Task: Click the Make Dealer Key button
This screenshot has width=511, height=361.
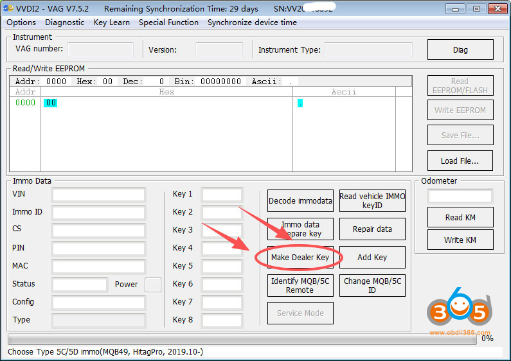Action: tap(300, 258)
